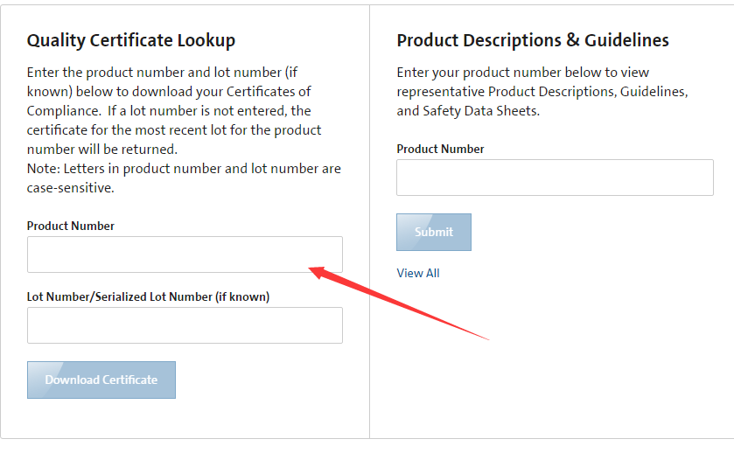
Task: Click the Lot Number/Serialized Lot Number input box
Action: (x=185, y=325)
